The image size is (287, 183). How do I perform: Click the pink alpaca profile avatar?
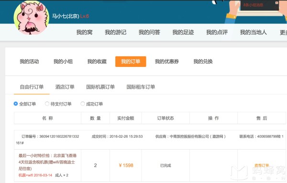32,18
